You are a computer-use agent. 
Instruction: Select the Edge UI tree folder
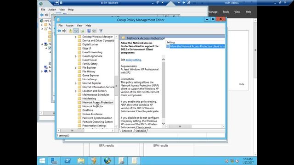[87, 48]
